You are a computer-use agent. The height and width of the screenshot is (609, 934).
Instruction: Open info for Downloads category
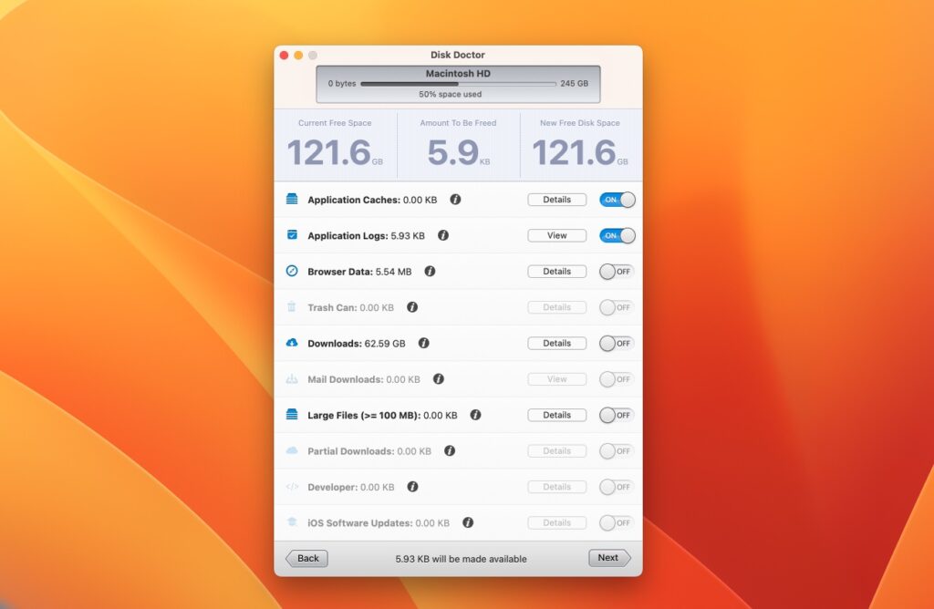422,343
